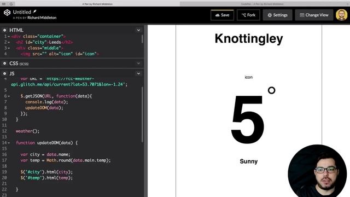Image resolution: width=350 pixels, height=197 pixels.
Task: Place cursor on console.log(data) line
Action: pyautogui.click(x=46, y=102)
